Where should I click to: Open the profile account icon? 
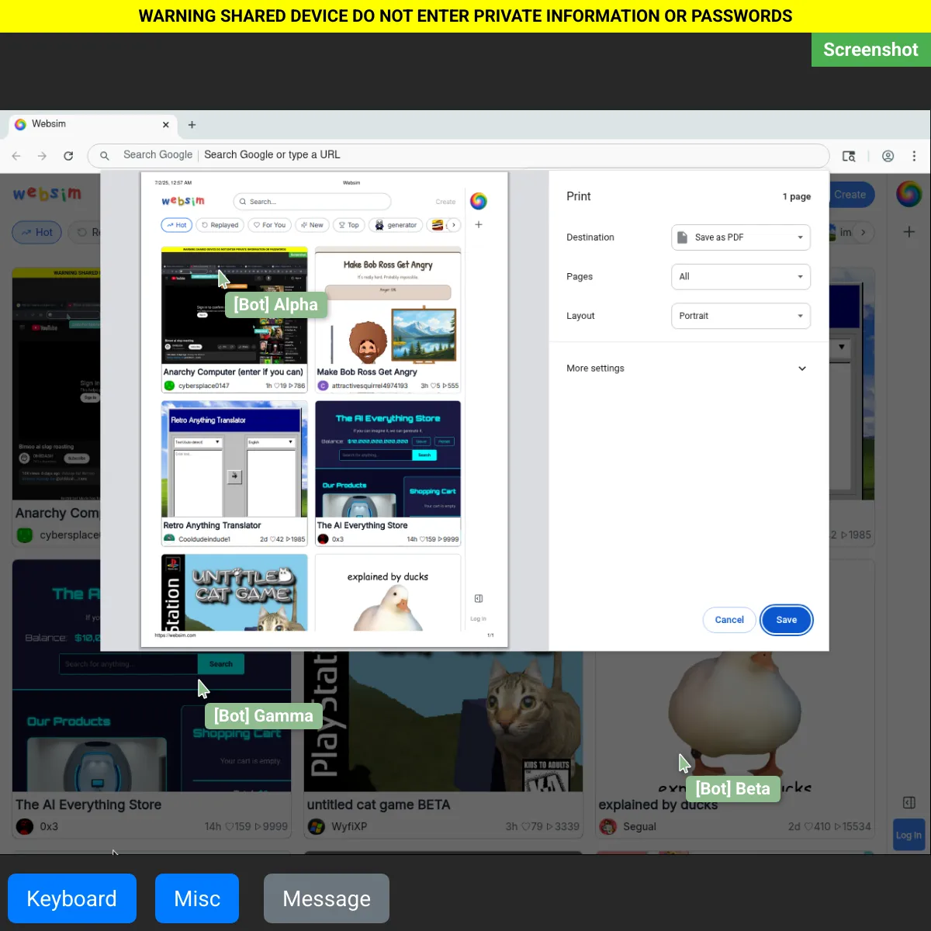tap(888, 156)
